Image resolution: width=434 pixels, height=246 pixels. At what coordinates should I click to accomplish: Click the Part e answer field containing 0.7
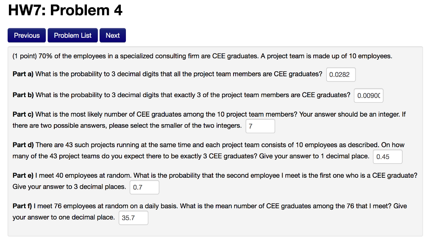coord(144,187)
